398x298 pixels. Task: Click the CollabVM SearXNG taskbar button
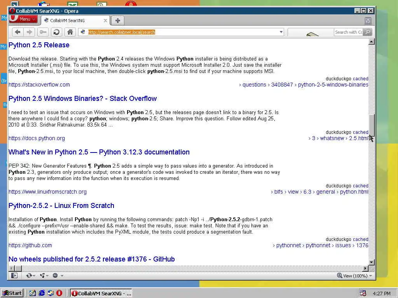pos(101,293)
